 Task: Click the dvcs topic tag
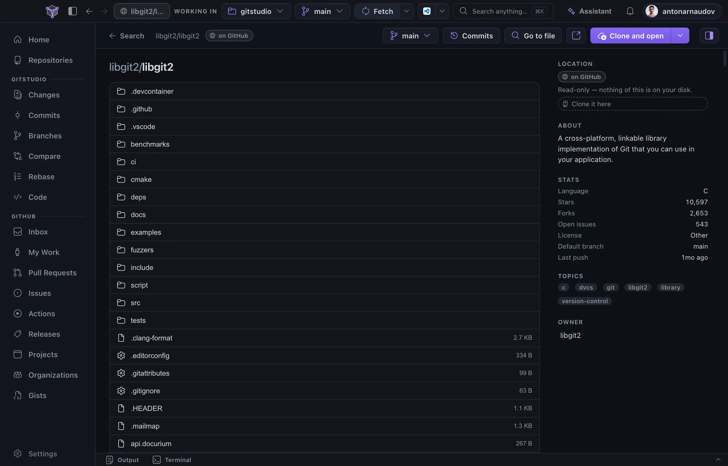tap(586, 288)
